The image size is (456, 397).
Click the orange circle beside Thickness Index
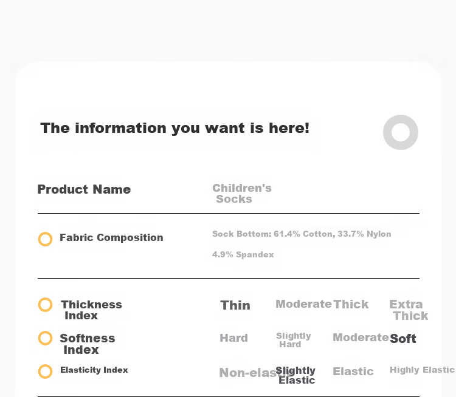pyautogui.click(x=46, y=305)
